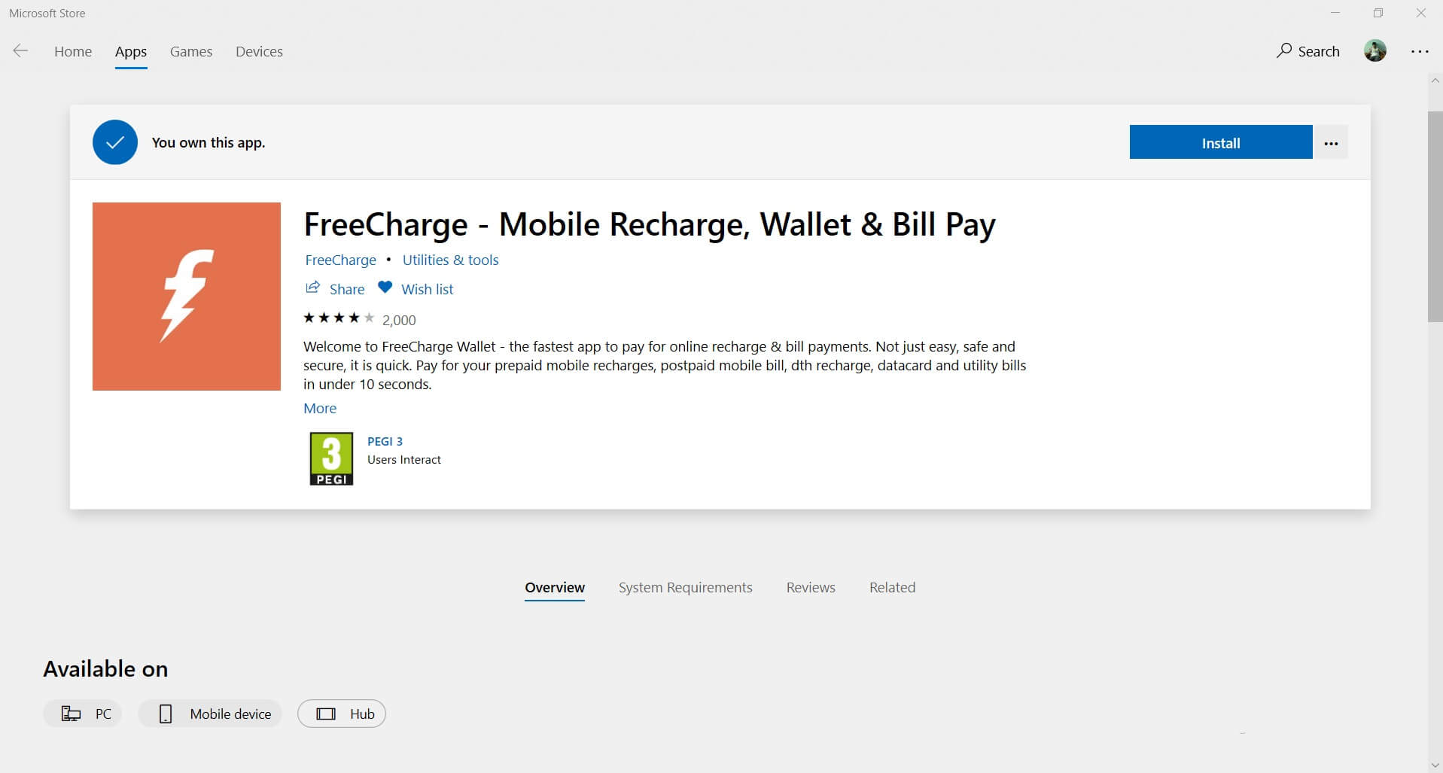Switch to System Requirements tab

[685, 588]
